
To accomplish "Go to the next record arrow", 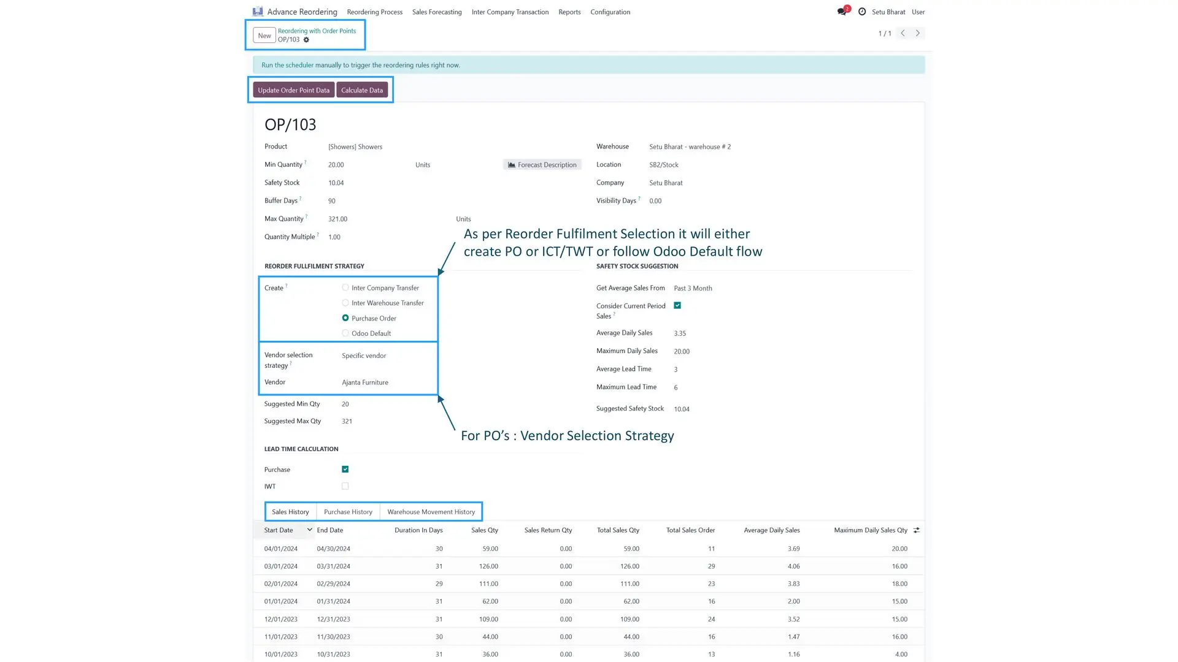I will [918, 33].
